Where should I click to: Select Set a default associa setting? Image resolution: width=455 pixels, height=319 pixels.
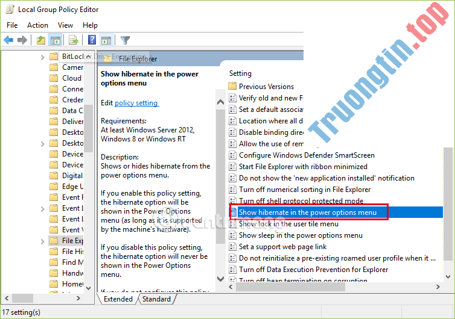[x=271, y=110]
